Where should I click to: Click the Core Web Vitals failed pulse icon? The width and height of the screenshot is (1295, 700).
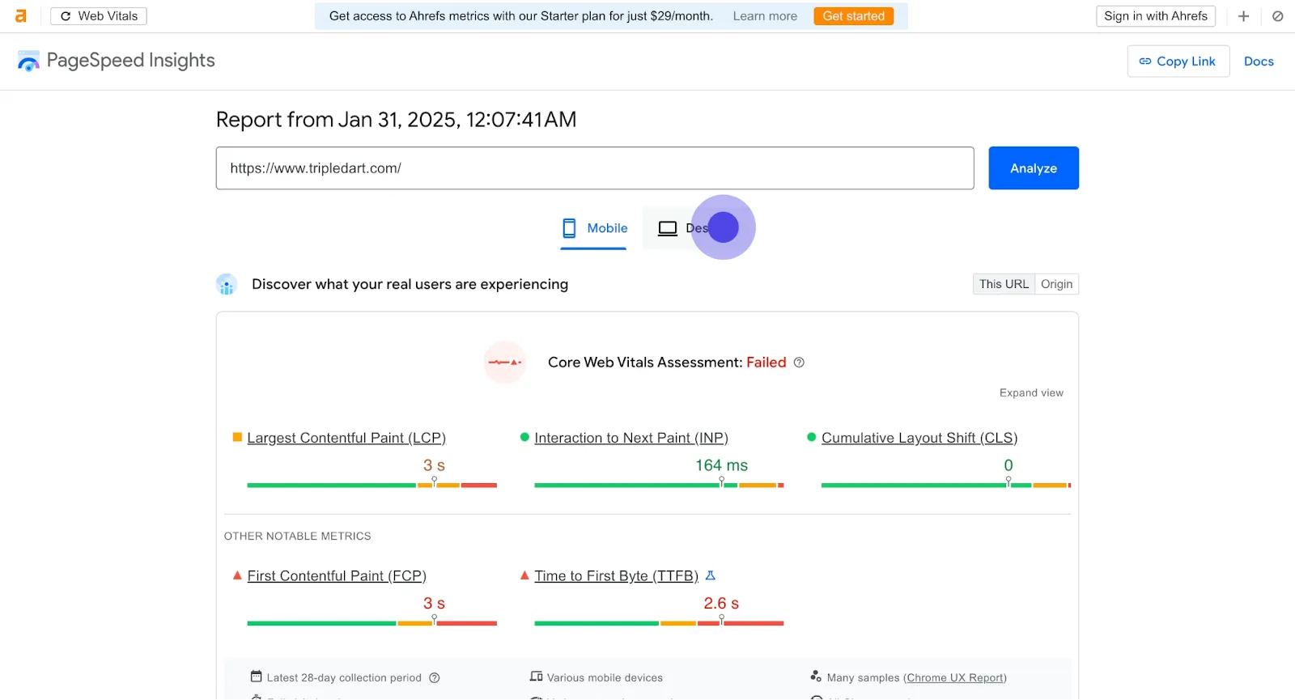coord(505,363)
